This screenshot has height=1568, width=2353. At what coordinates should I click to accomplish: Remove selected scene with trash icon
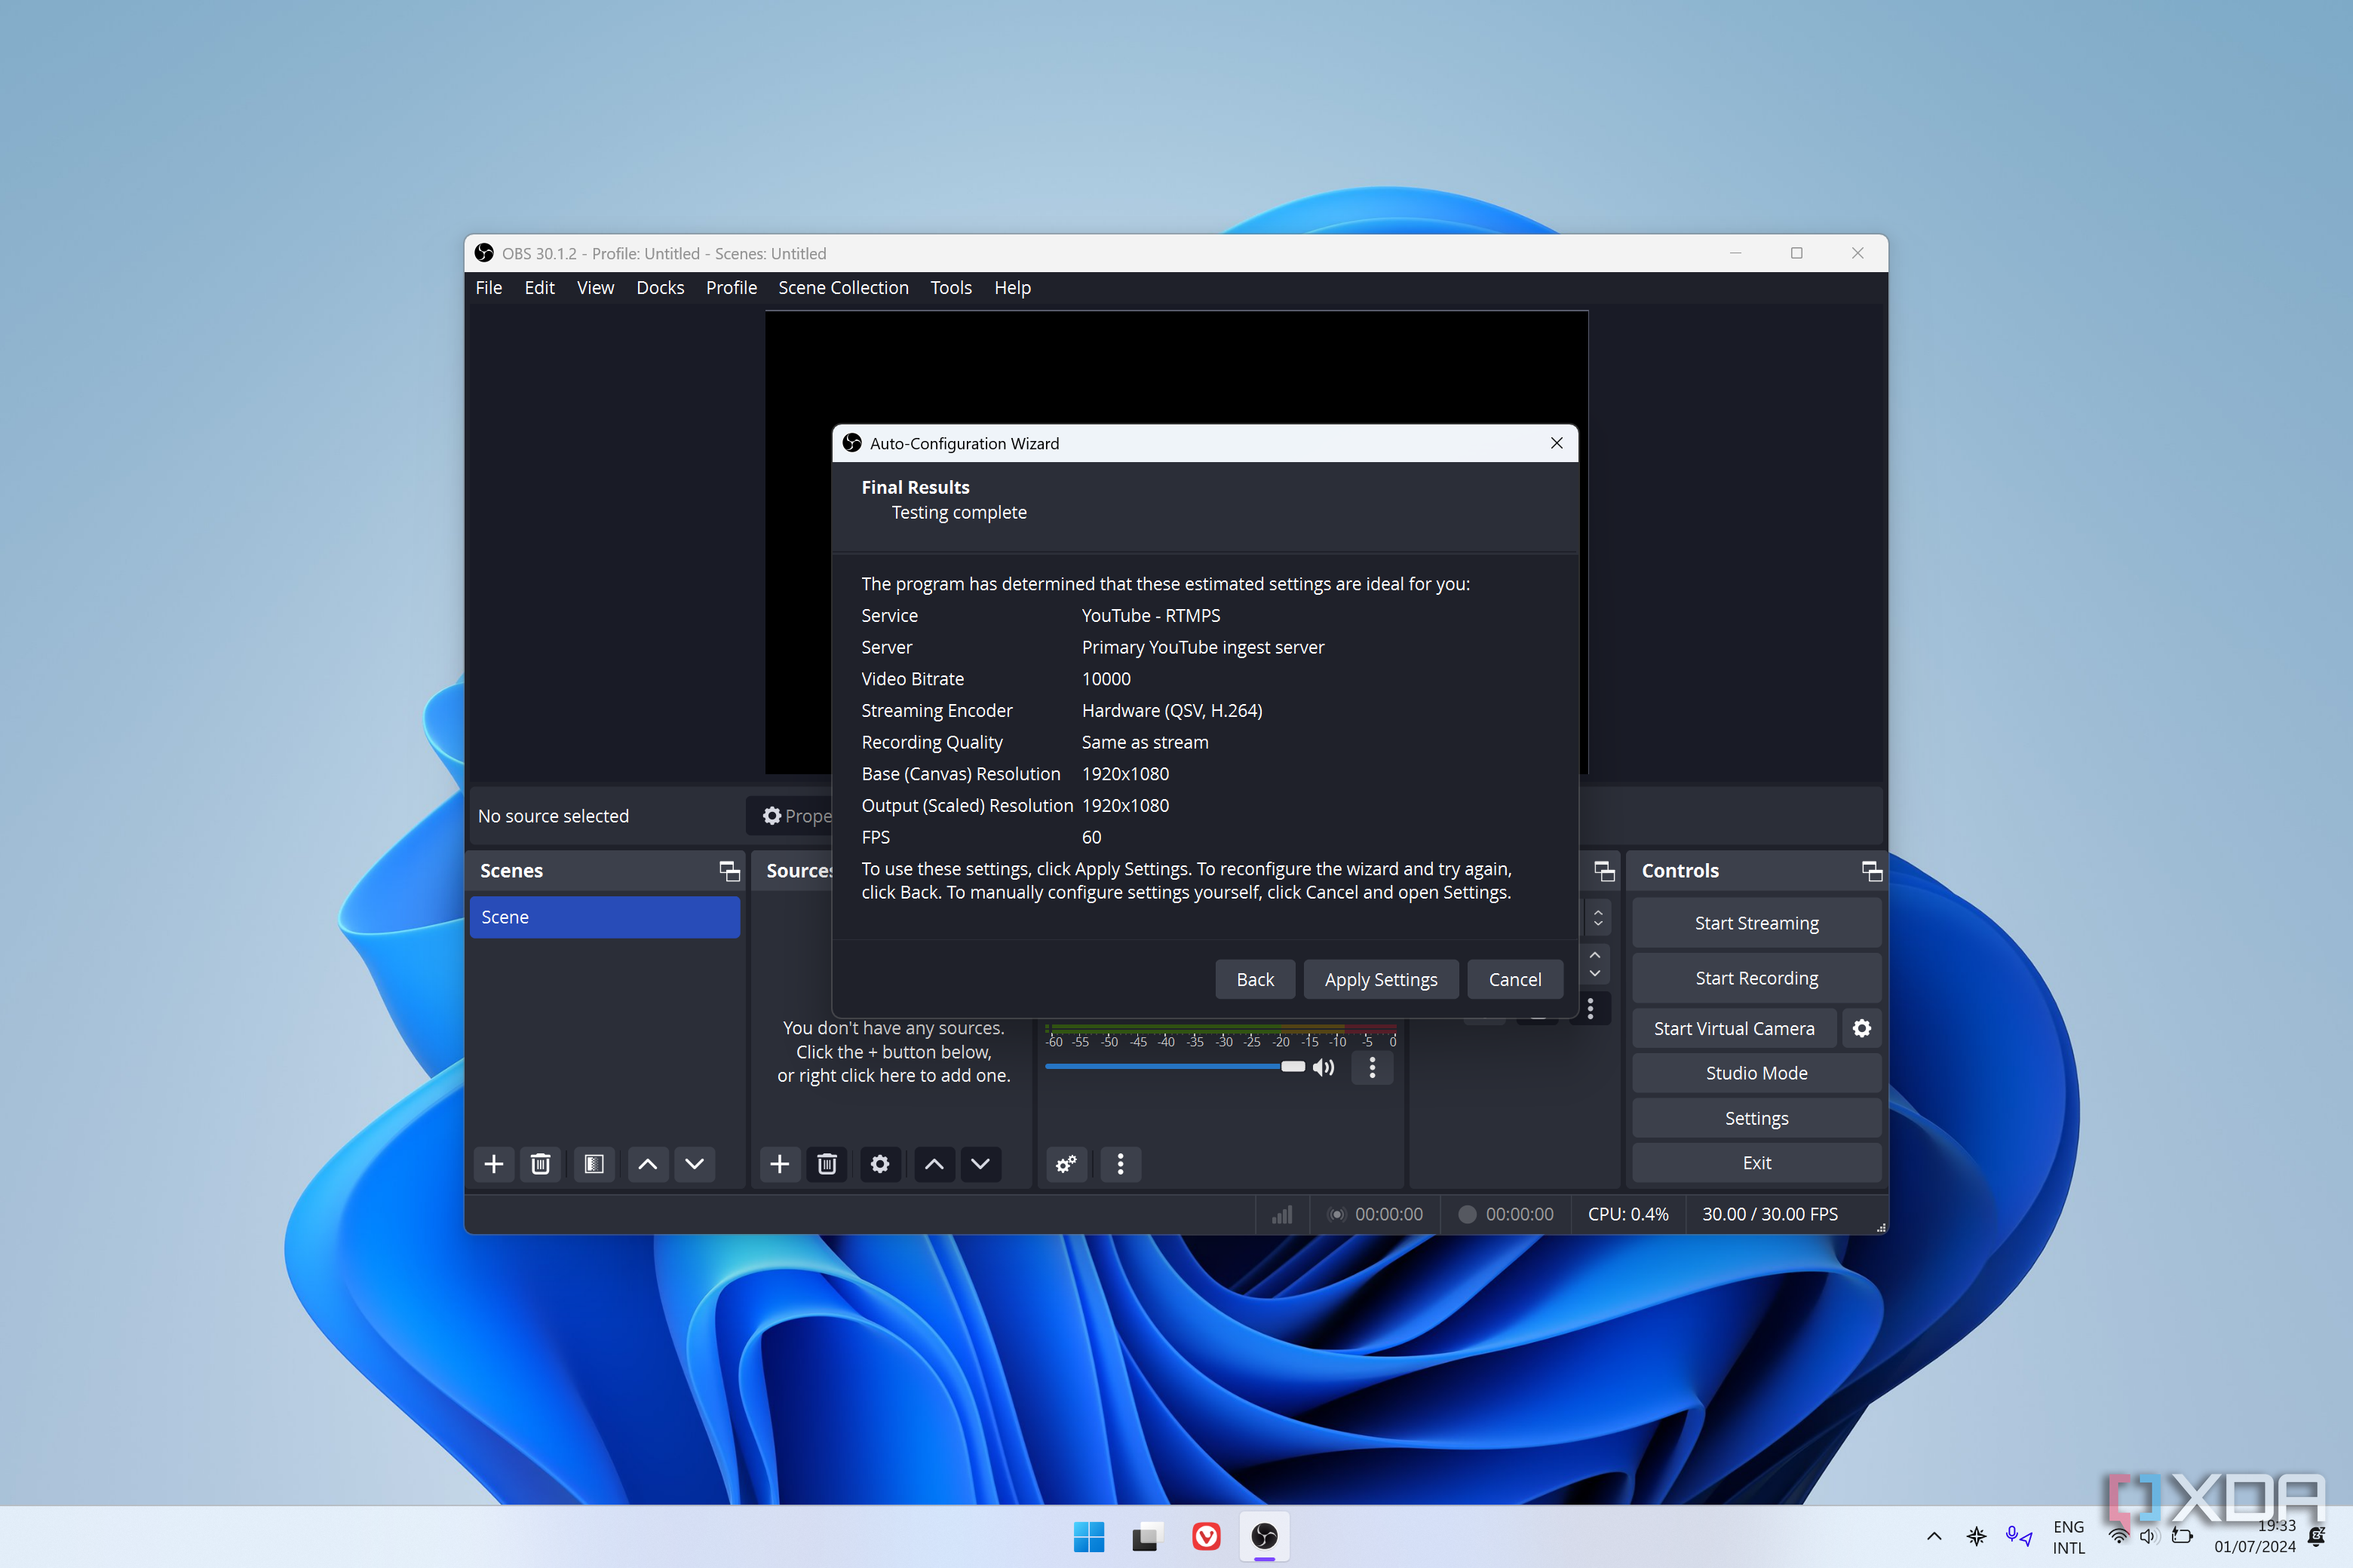(540, 1164)
